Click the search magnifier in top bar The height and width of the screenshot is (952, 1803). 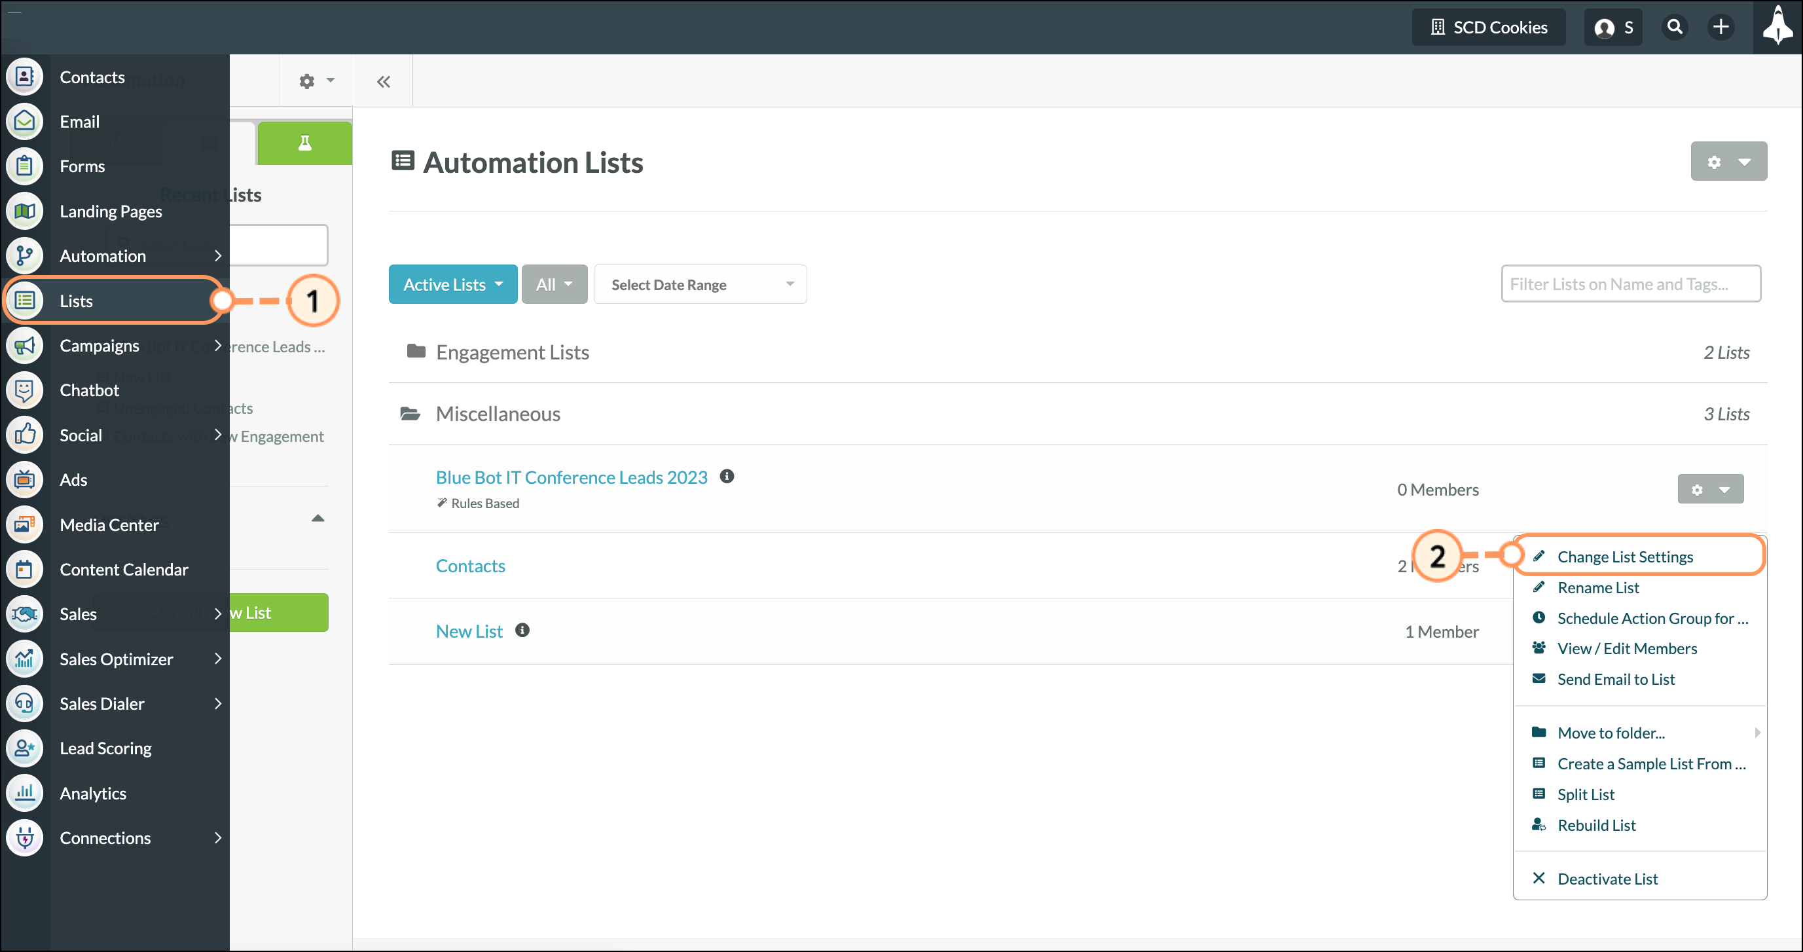click(1674, 27)
